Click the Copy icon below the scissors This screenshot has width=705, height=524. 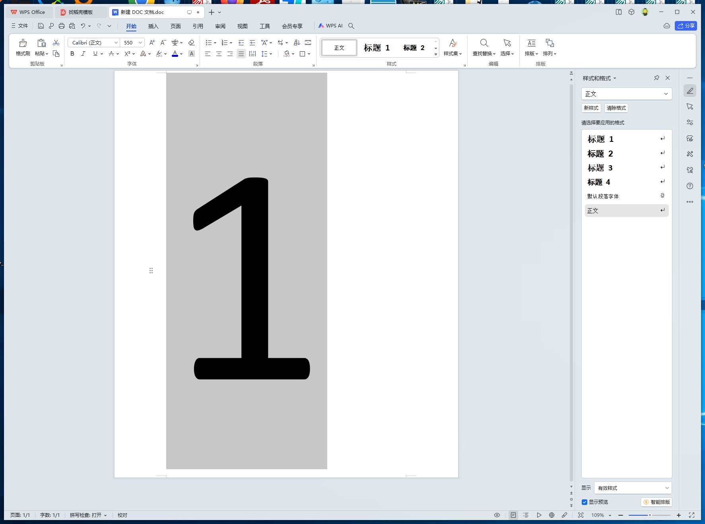(x=56, y=54)
